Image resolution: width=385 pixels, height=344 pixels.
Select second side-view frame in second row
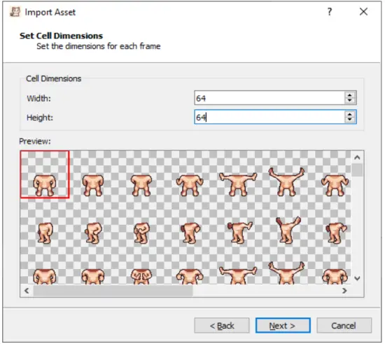coord(93,233)
